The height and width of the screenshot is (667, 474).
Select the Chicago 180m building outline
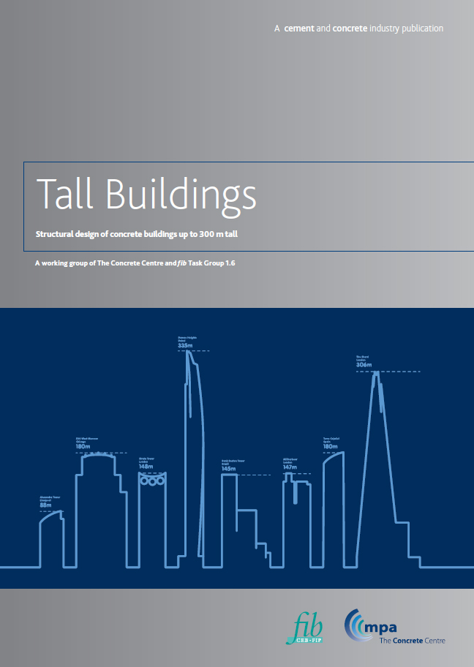coord(101,505)
